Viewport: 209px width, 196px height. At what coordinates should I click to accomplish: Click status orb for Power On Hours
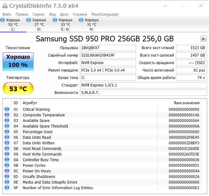(x=7, y=171)
